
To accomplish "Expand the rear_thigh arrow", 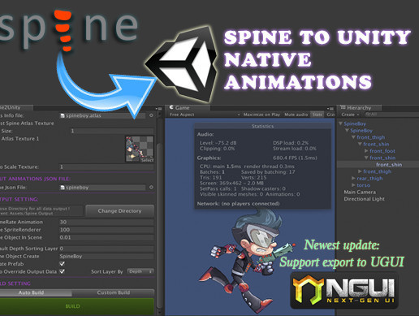I will pos(353,178).
